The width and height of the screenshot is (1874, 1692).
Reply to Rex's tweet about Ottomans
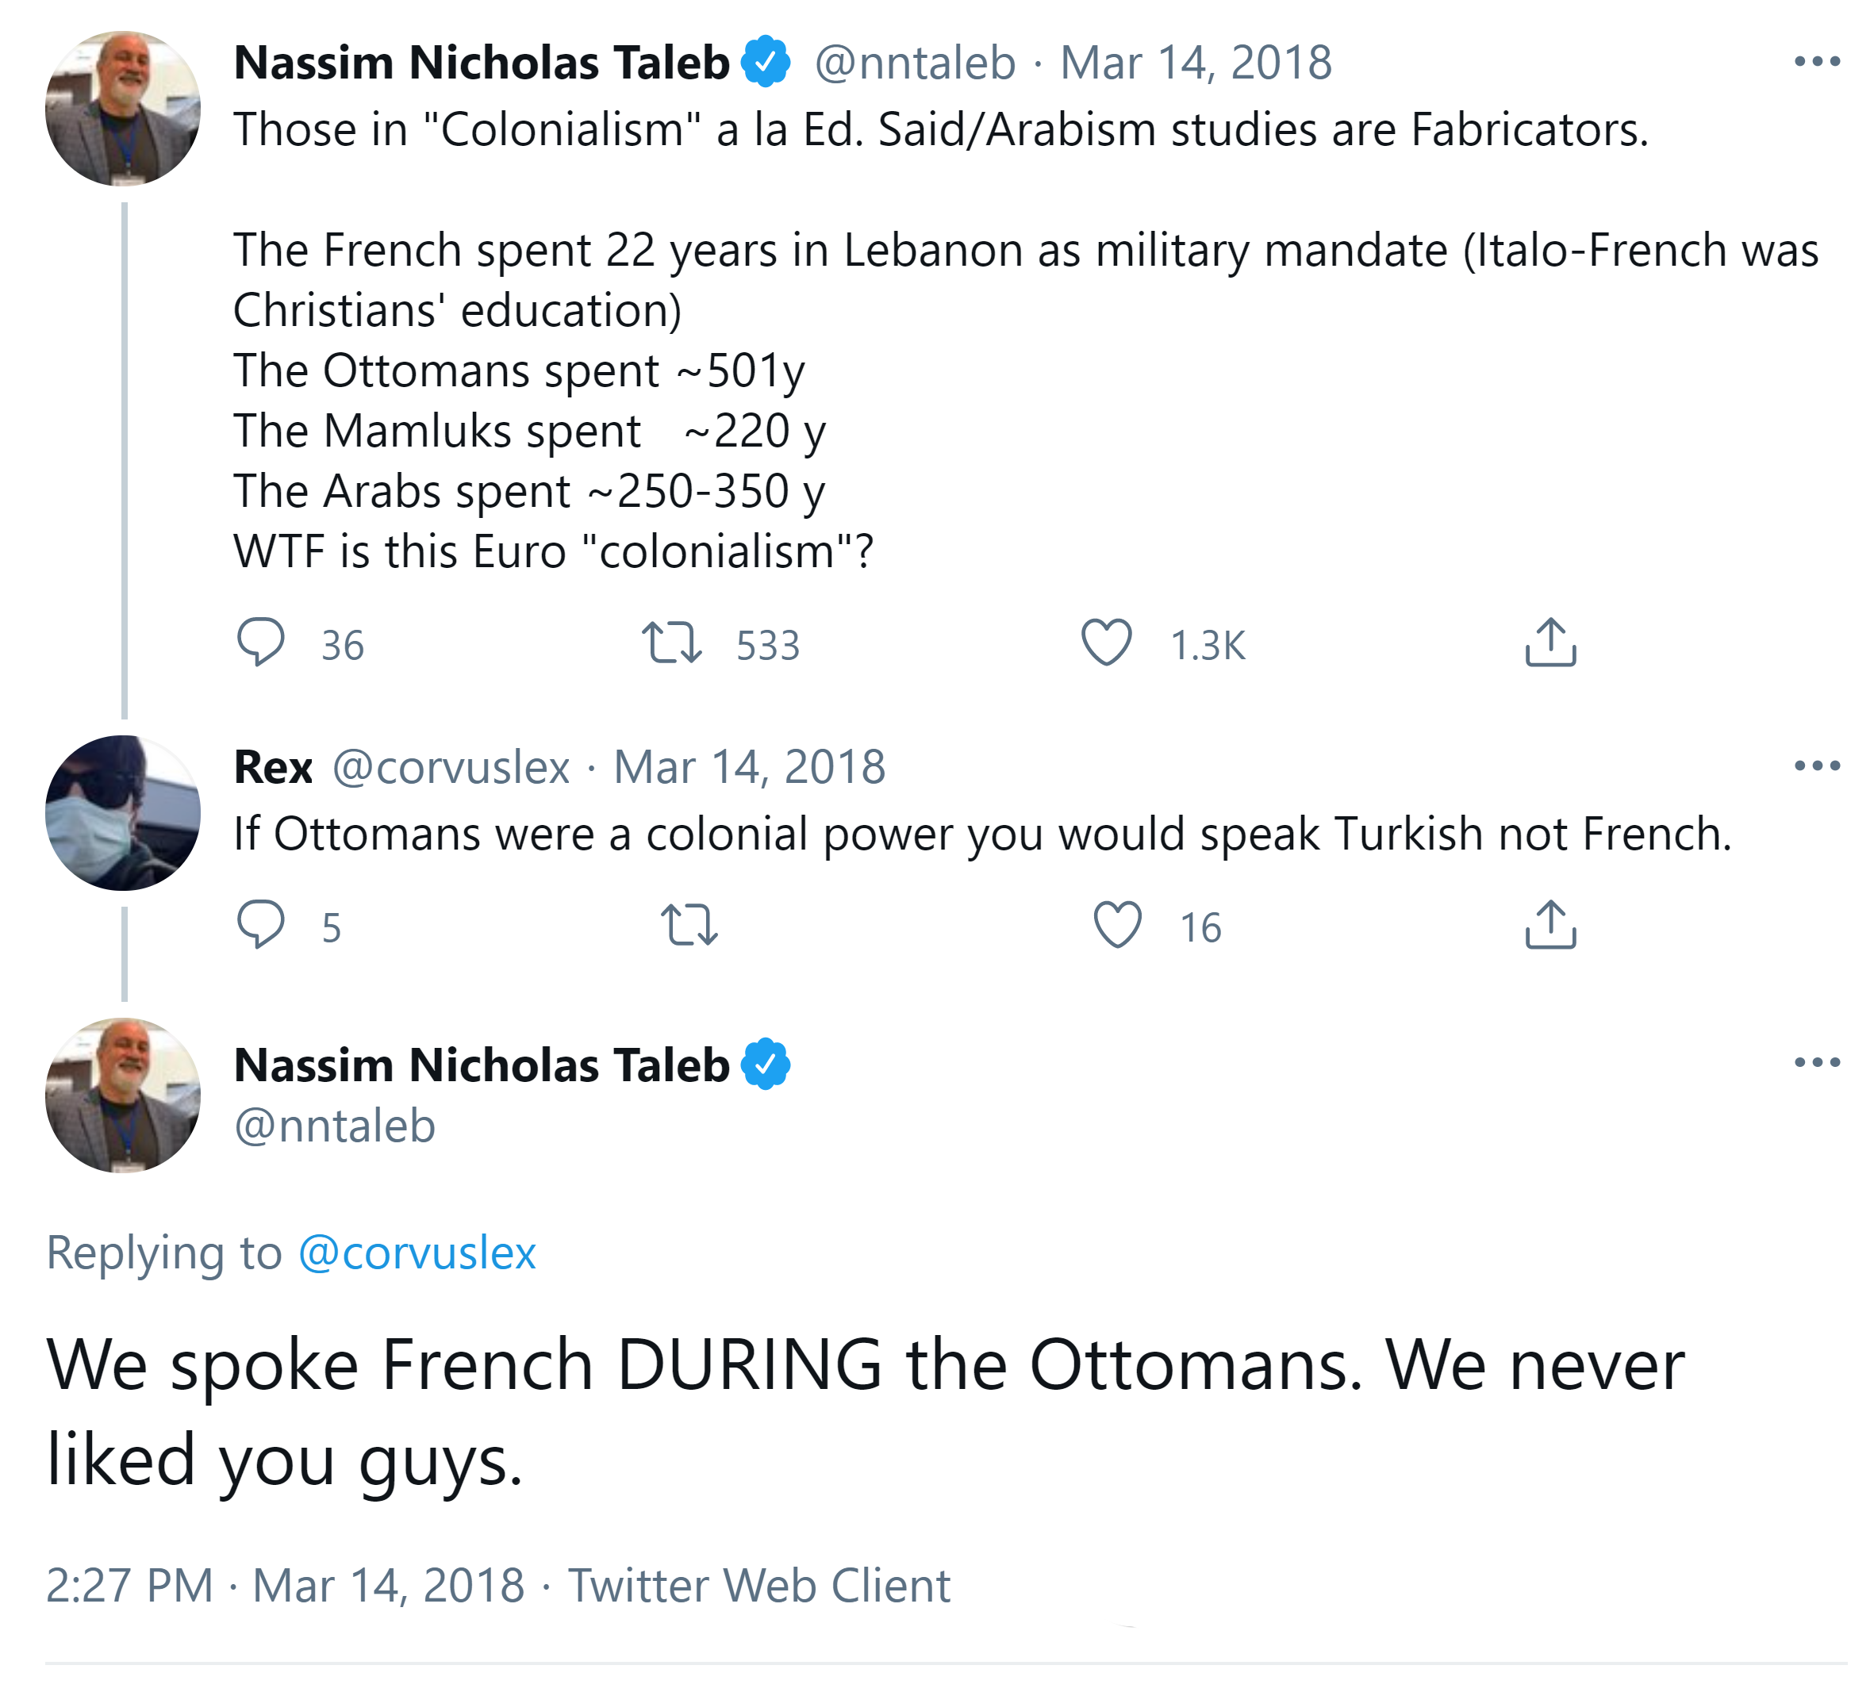261,924
